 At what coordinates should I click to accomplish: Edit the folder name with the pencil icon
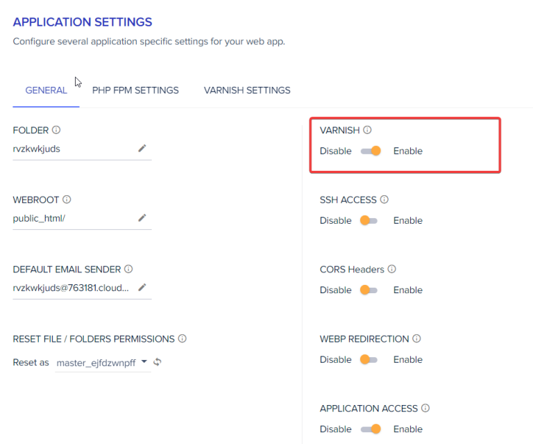pos(142,148)
